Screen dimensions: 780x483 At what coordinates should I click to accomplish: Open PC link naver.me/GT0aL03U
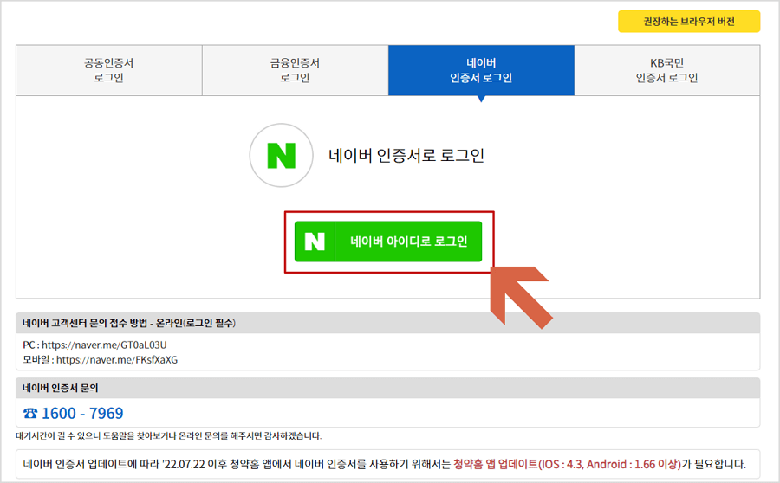pos(104,345)
